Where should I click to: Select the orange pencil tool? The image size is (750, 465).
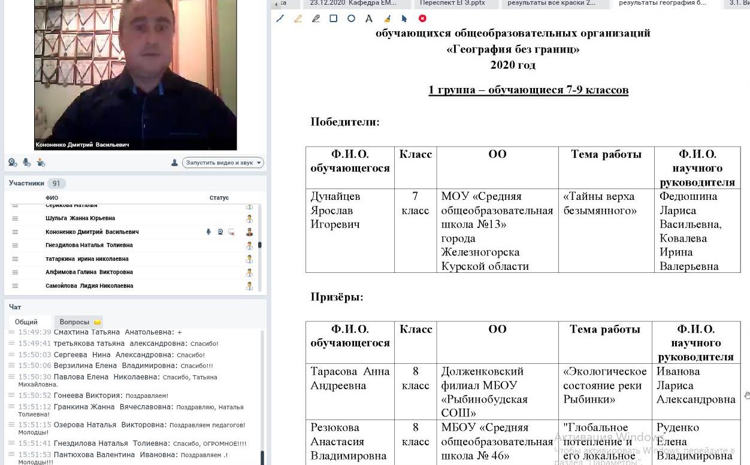tap(298, 19)
